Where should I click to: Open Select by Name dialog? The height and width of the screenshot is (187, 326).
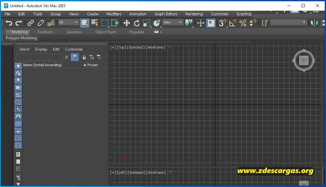point(94,23)
